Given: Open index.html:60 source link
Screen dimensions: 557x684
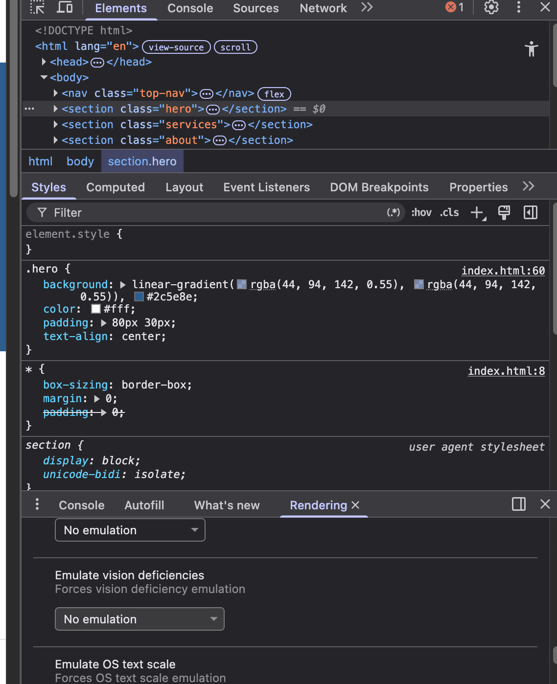Looking at the screenshot, I should tap(503, 271).
